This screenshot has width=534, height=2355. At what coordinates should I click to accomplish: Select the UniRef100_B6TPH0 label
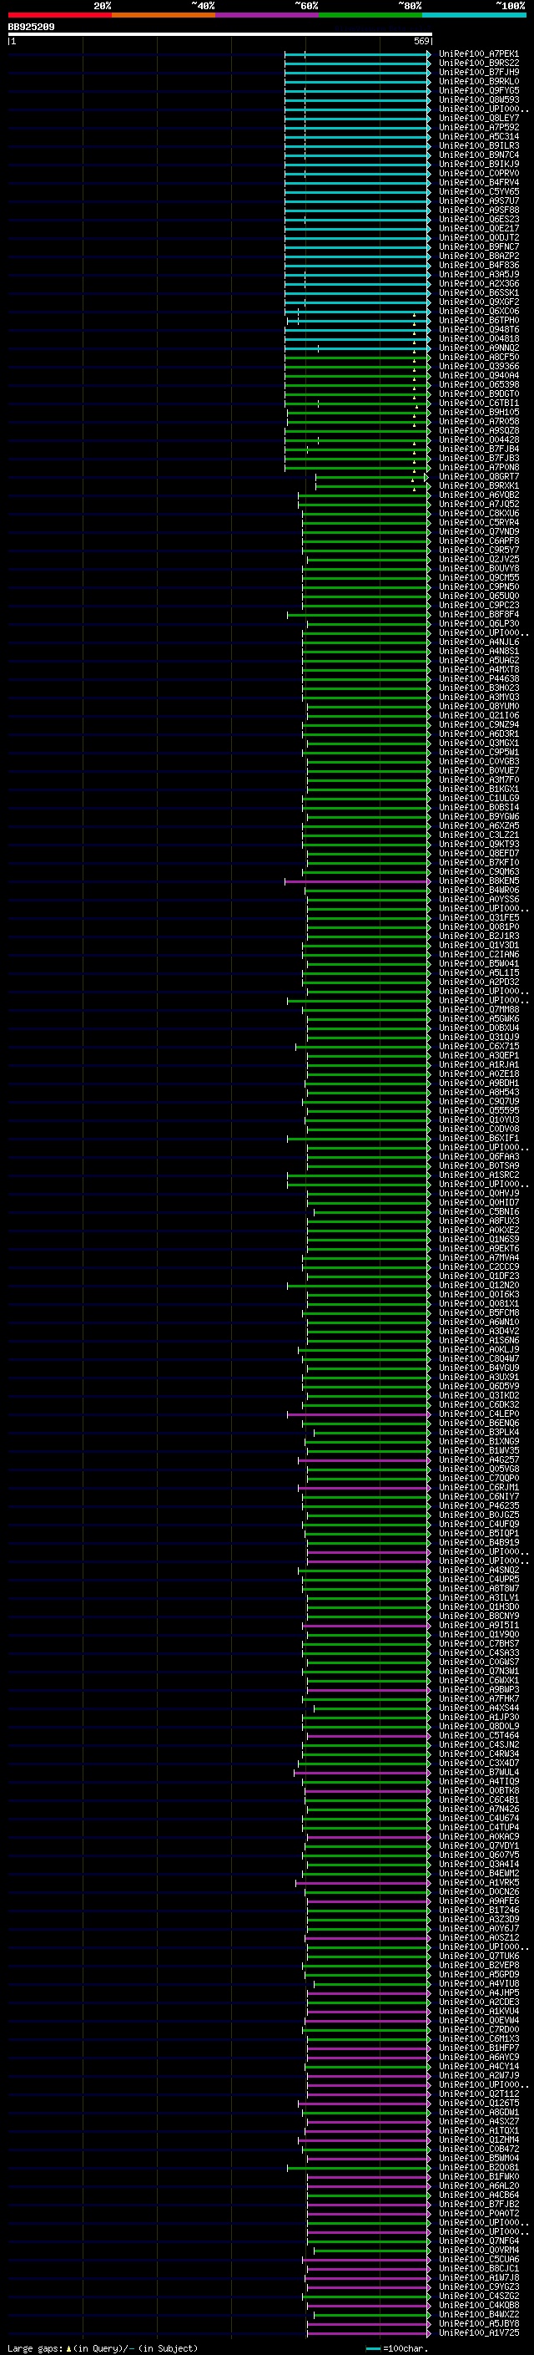[x=478, y=321]
